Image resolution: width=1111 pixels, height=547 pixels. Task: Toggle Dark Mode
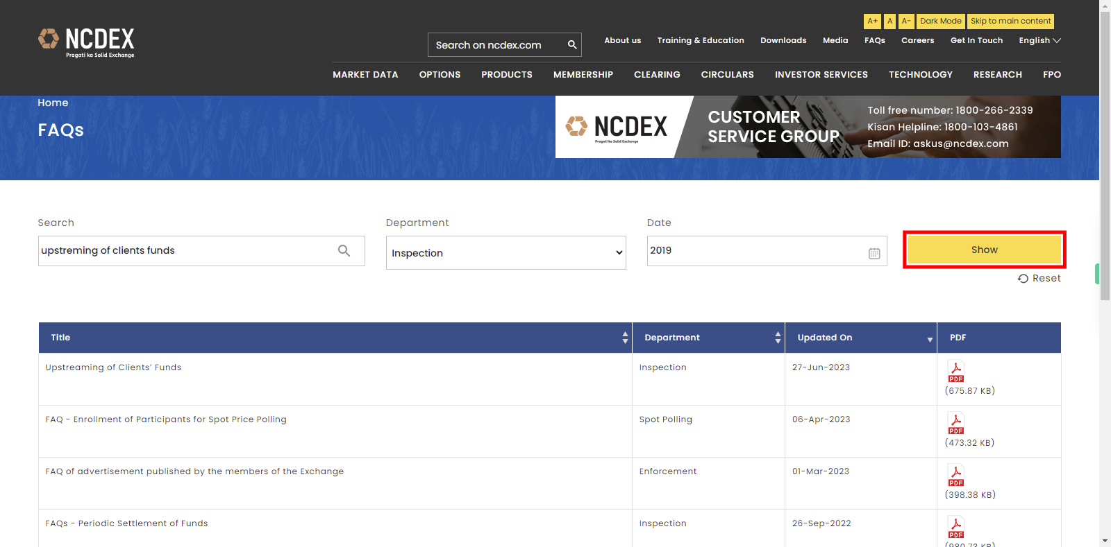[941, 21]
